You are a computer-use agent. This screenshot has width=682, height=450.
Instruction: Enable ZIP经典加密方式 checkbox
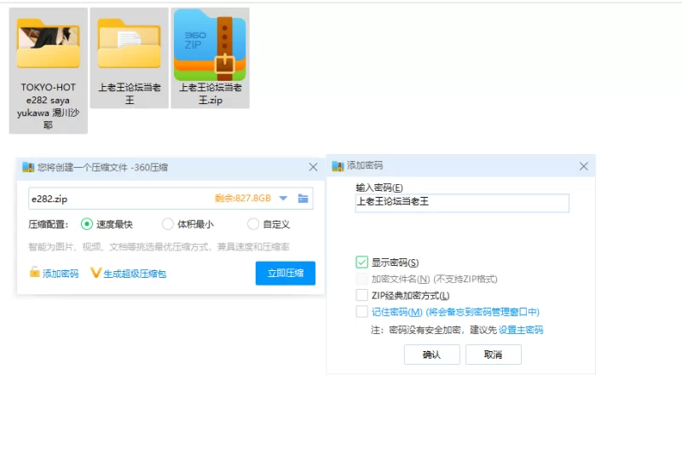pos(362,295)
